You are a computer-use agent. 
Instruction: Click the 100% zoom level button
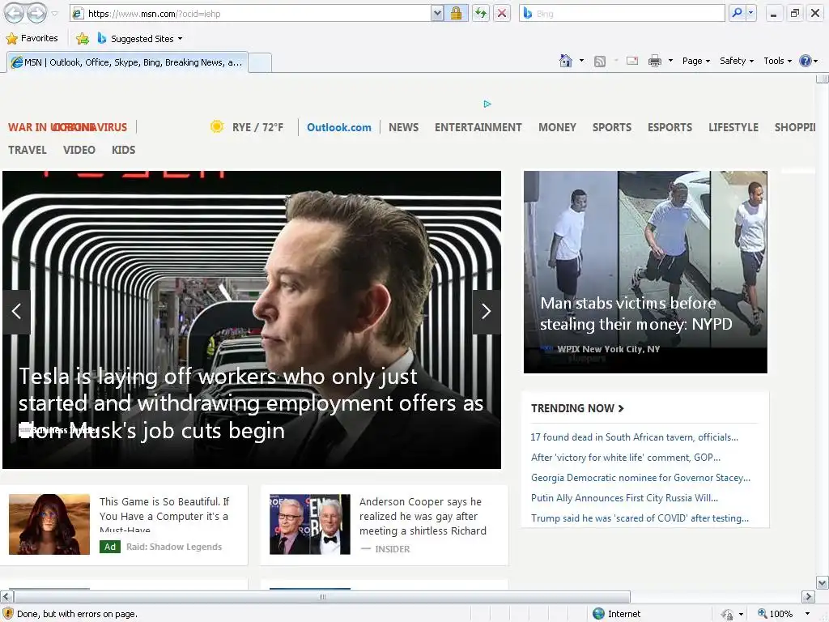775,614
